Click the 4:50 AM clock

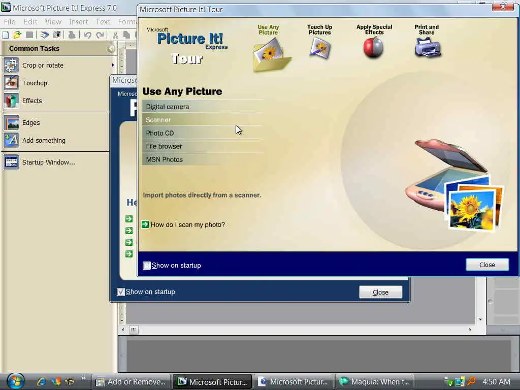(x=496, y=382)
